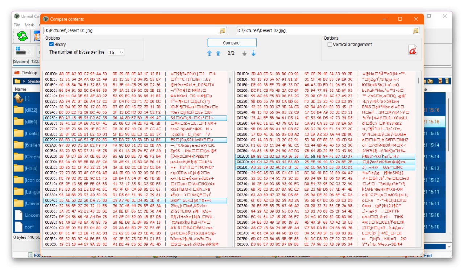Jump to the last difference arrow

253,53
